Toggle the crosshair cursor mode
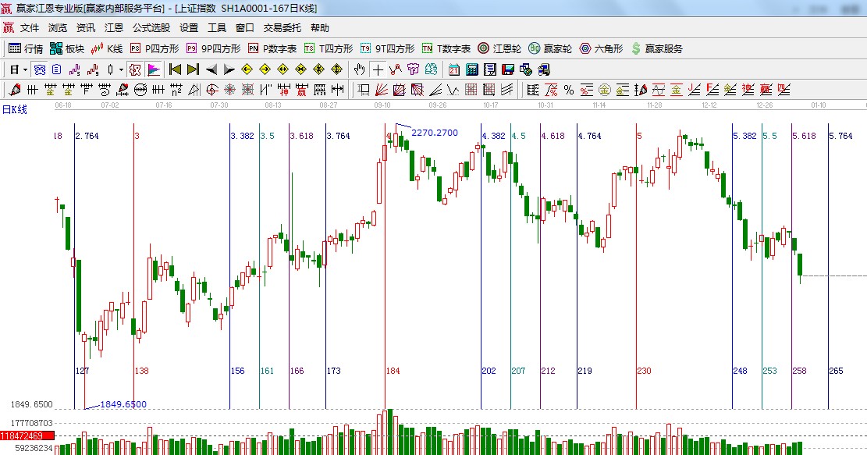Screen dimensions: 867x455 click(378, 69)
